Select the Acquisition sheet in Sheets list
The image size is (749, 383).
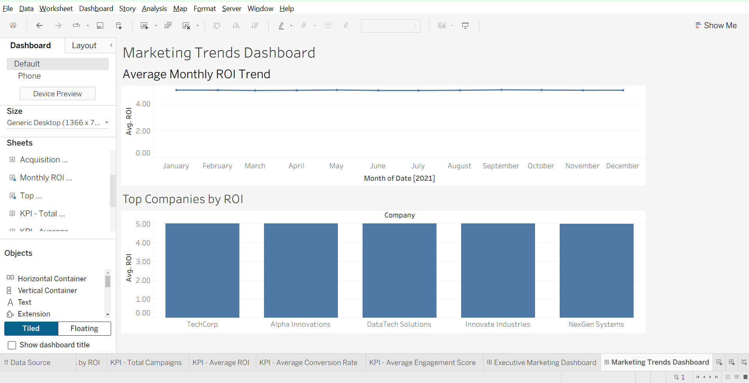(x=44, y=160)
